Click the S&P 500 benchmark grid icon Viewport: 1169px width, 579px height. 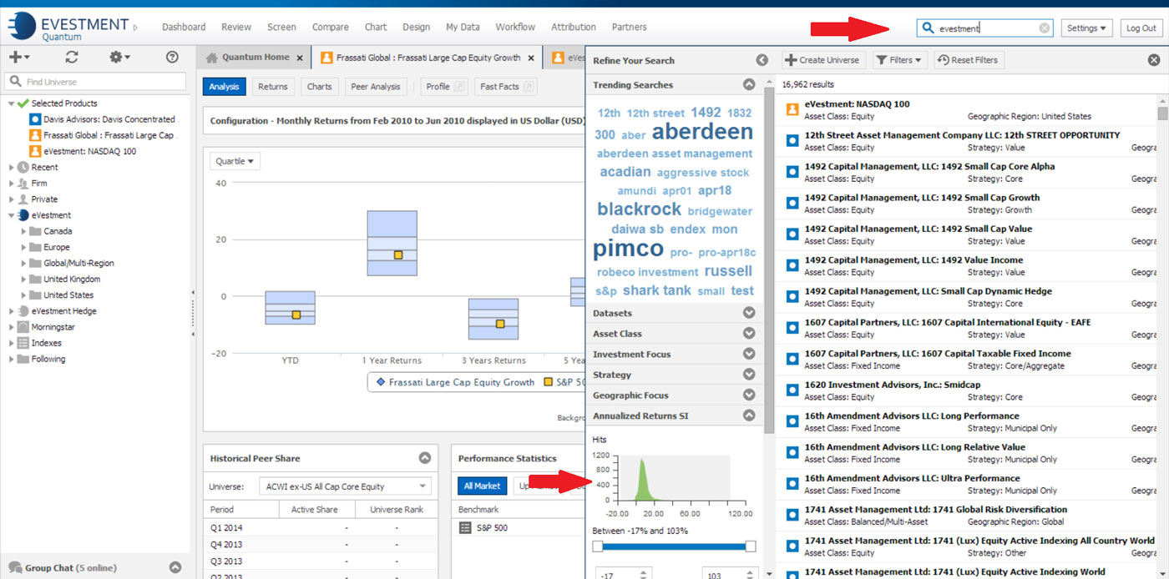coord(466,528)
